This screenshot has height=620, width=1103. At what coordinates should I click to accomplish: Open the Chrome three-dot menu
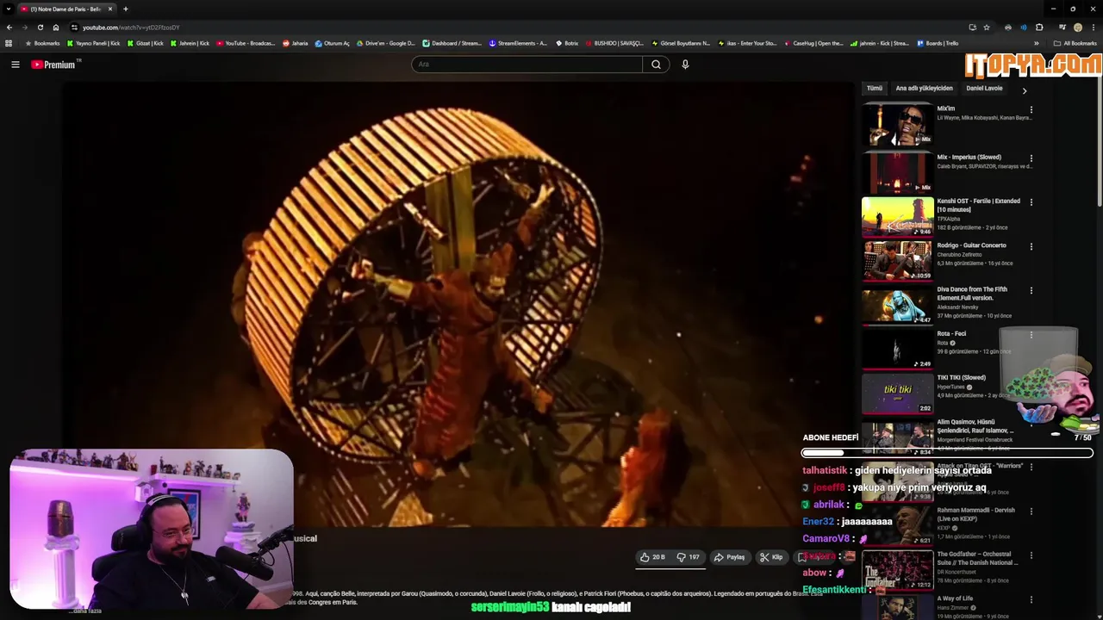(1093, 28)
